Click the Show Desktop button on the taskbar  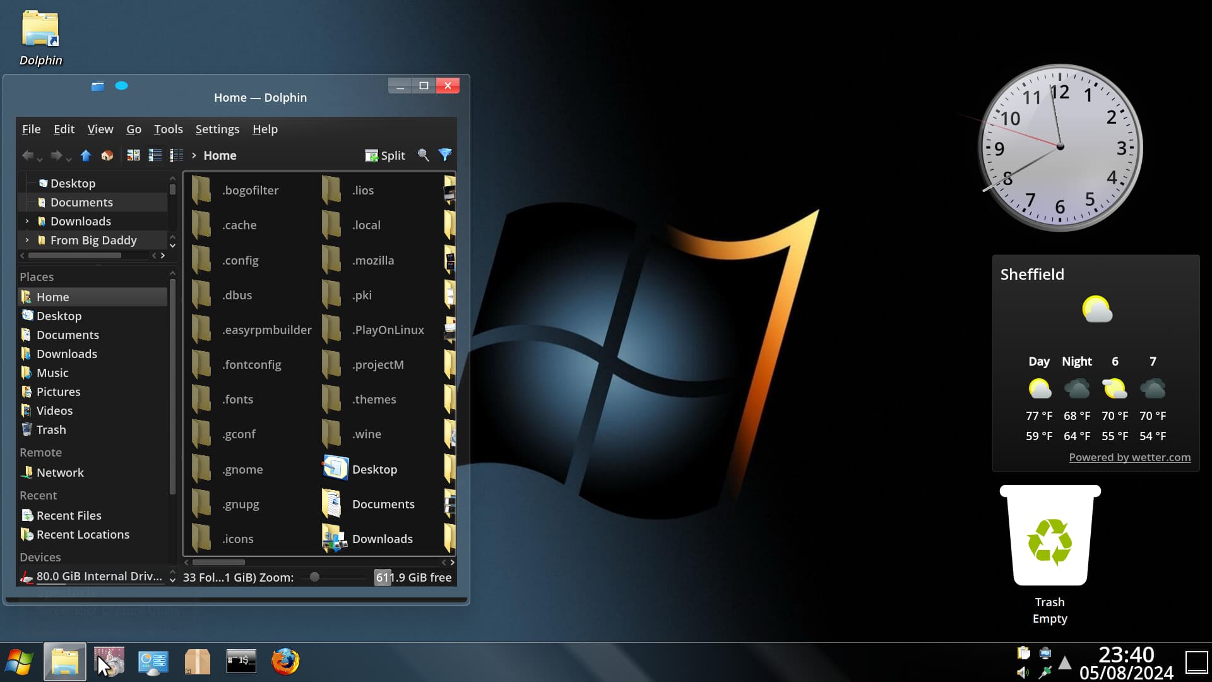[1196, 662]
